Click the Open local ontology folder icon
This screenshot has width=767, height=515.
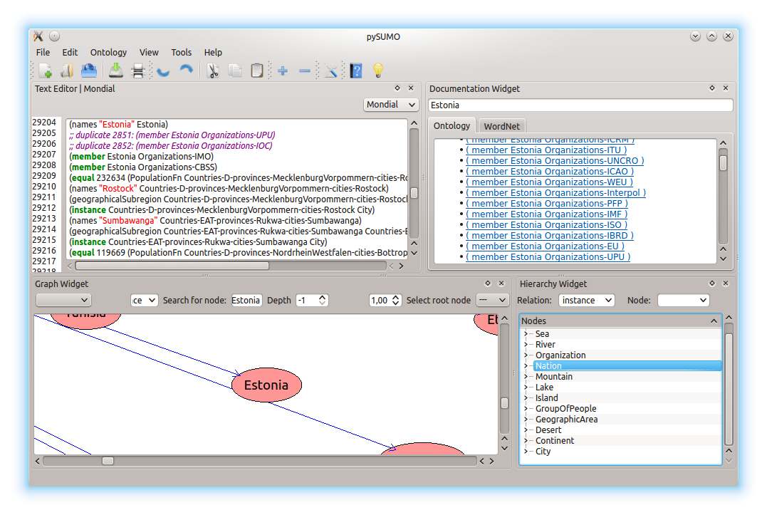67,71
